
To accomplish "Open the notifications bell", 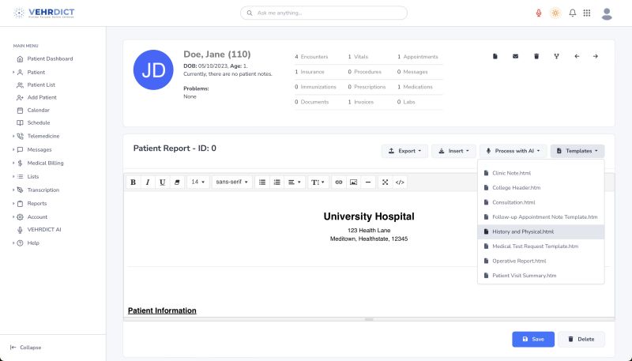I will (x=572, y=13).
